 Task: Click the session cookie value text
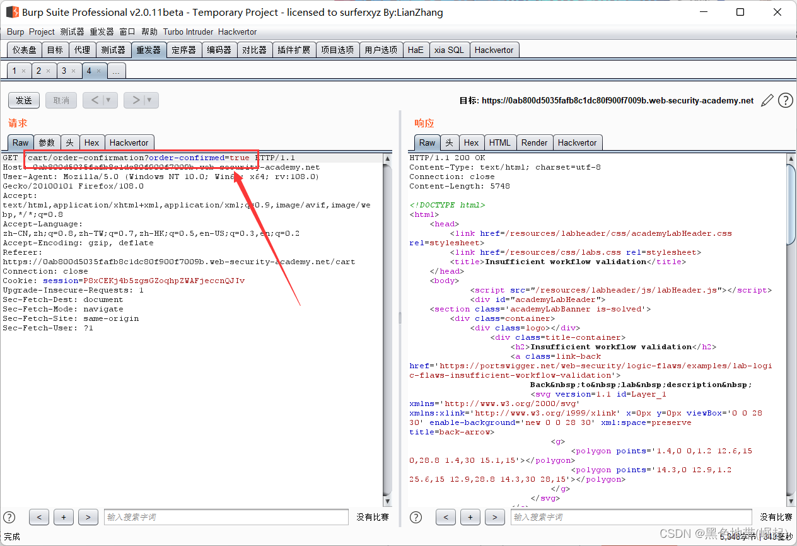pyautogui.click(x=164, y=281)
